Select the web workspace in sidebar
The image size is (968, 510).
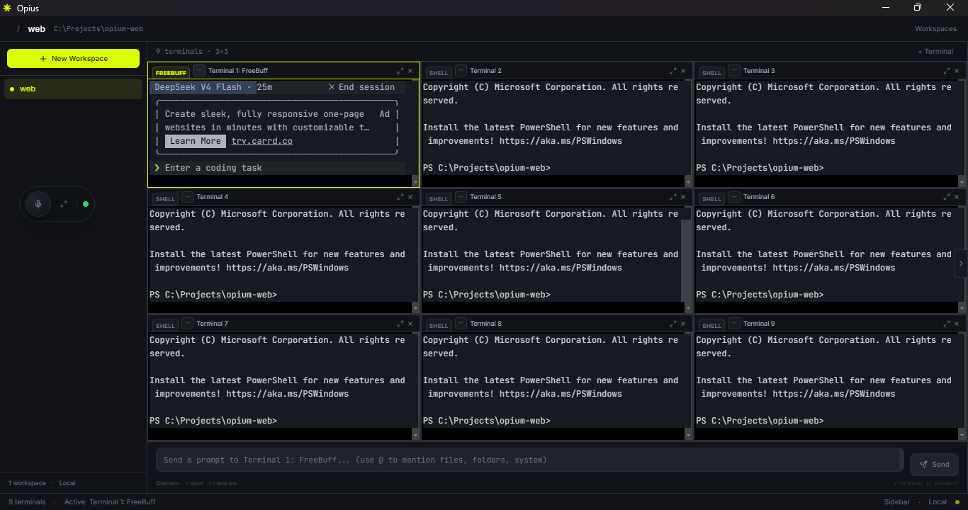click(73, 89)
